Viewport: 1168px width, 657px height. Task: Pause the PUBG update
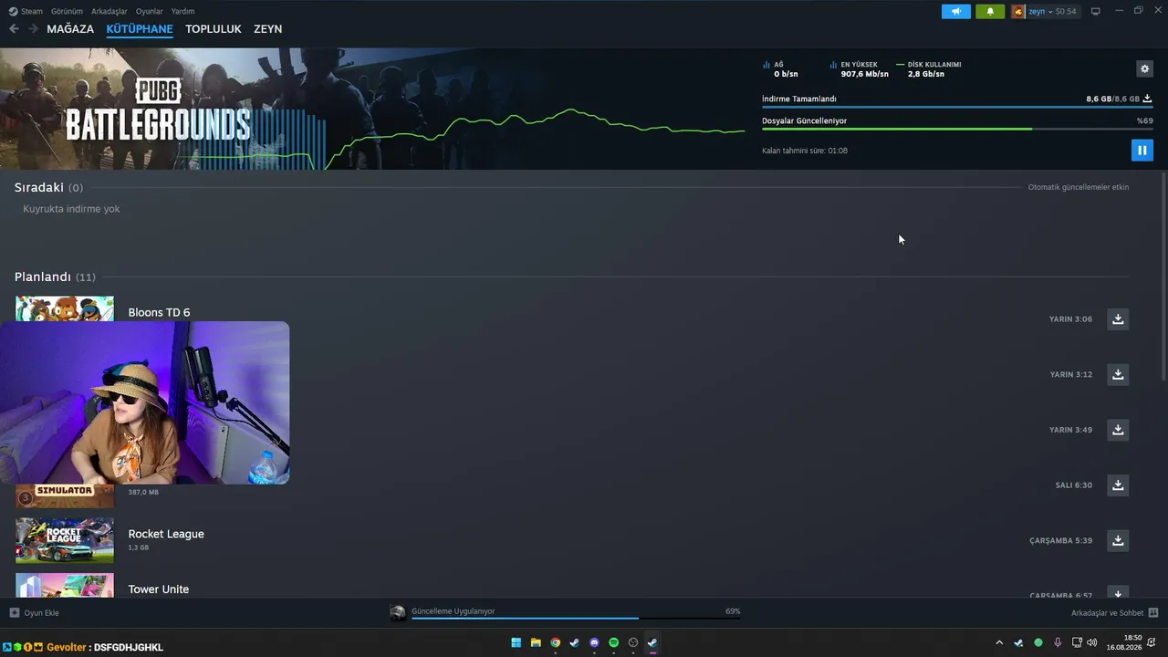pos(1142,151)
